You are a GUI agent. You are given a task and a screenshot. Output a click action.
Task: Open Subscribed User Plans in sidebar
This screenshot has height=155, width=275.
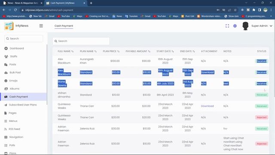tap(21, 105)
